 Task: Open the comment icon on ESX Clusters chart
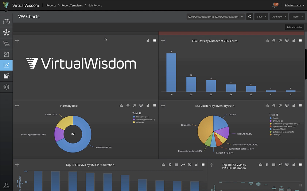pyautogui.click(x=287, y=105)
